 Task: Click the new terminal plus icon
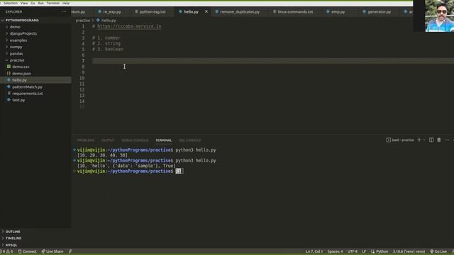419,140
